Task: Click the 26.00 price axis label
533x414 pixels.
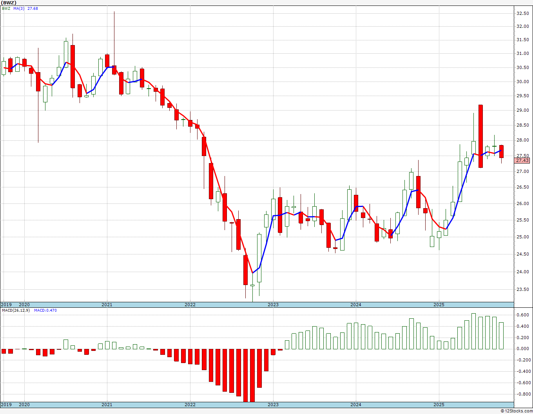Action: 522,204
